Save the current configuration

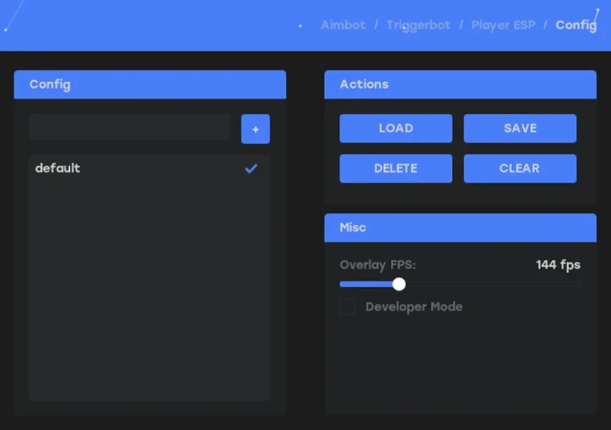(520, 128)
